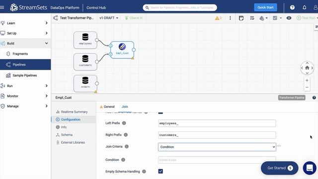Click the Run icon in sidebar
Screen dimensions: 318x179
point(2,86)
